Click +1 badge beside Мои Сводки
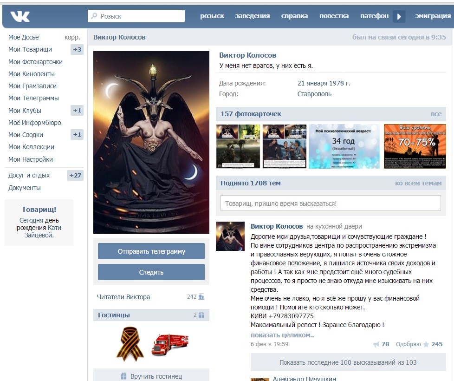 77,134
